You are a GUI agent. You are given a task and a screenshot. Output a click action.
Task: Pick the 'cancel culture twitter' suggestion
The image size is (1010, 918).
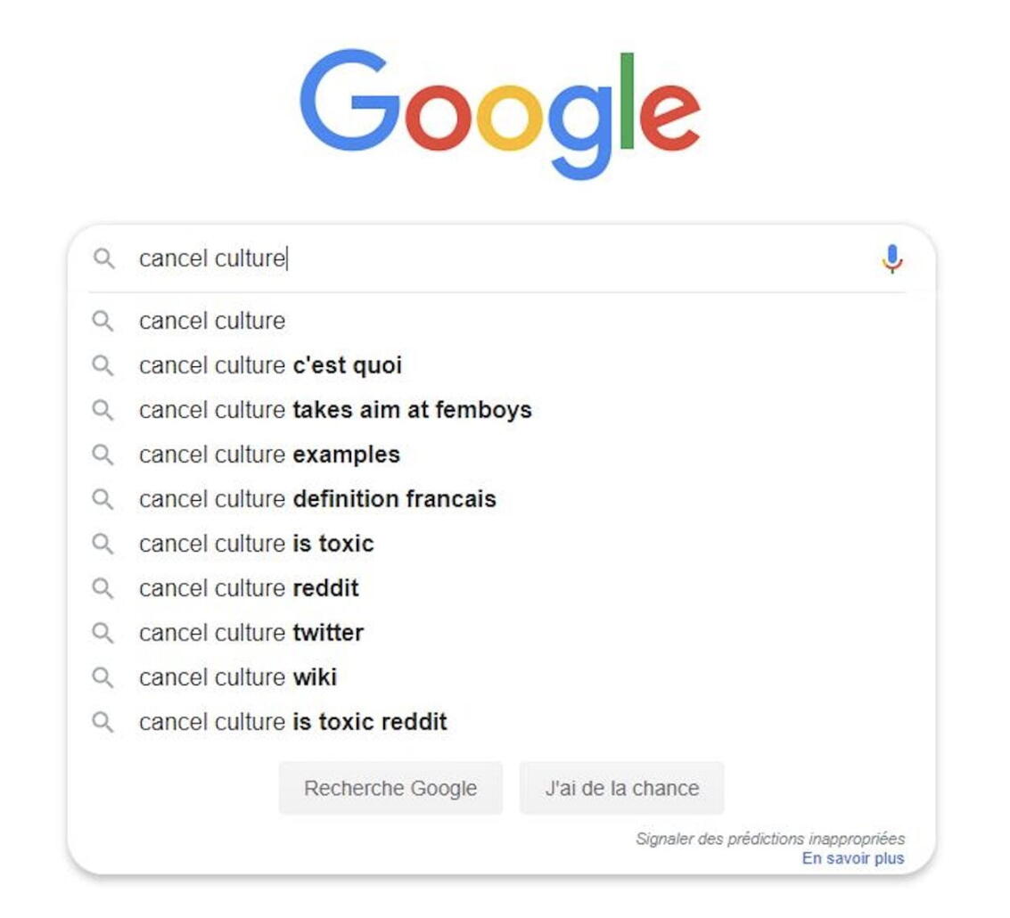tap(251, 633)
